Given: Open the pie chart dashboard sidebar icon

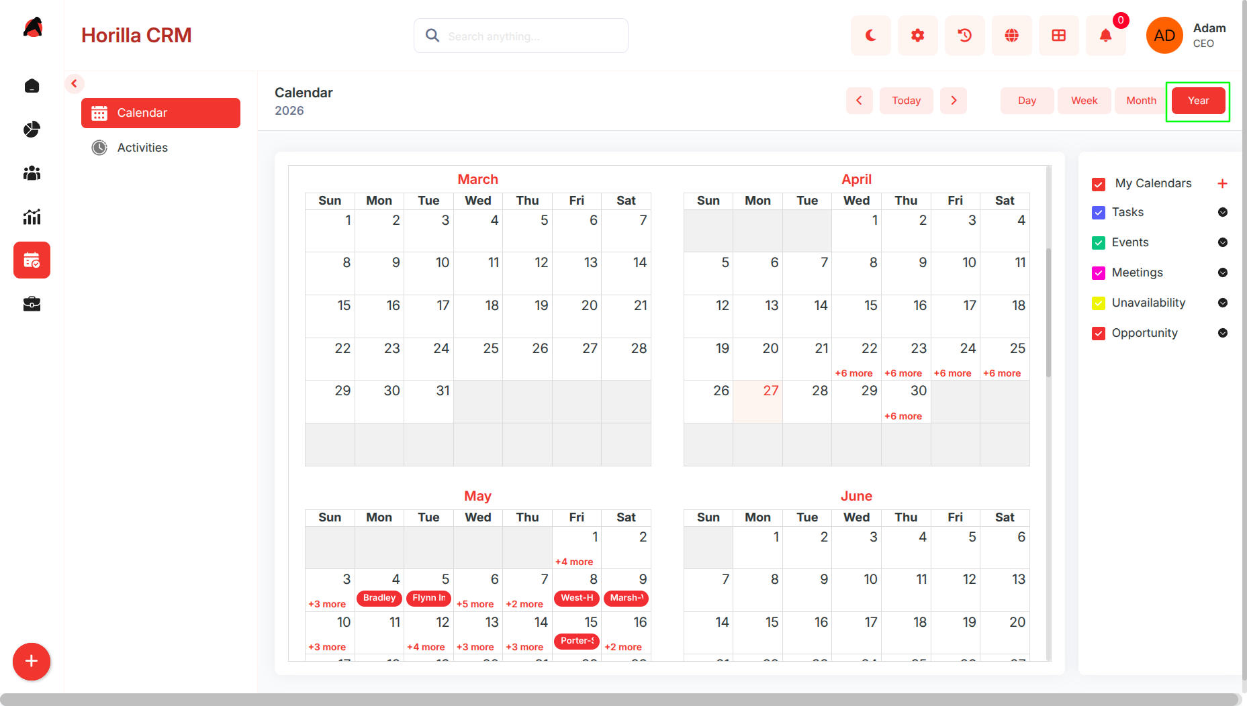Looking at the screenshot, I should [32, 130].
